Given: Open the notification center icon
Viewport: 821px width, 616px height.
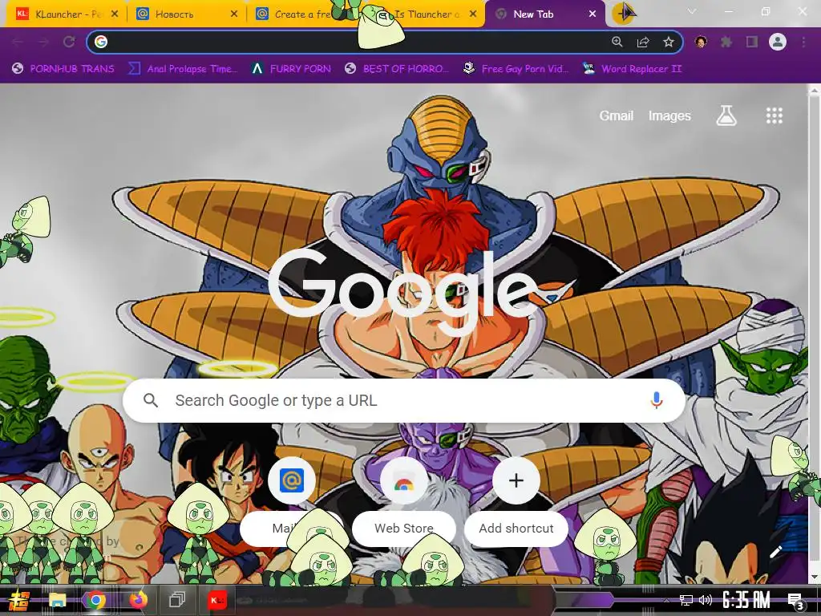Looking at the screenshot, I should pyautogui.click(x=795, y=600).
